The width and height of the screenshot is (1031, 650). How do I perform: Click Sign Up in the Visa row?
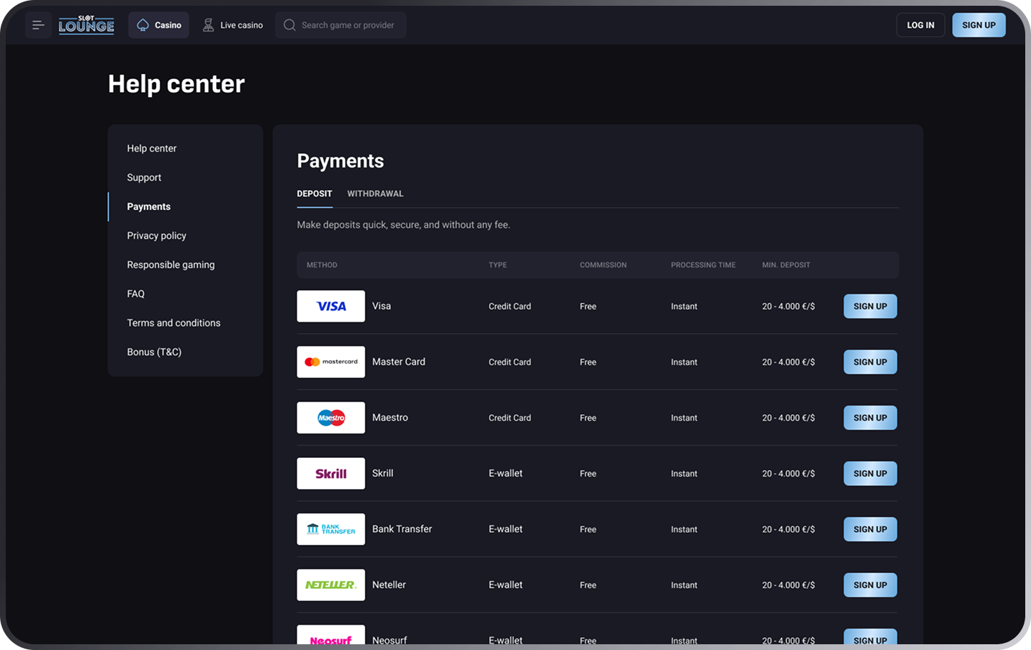click(x=870, y=306)
